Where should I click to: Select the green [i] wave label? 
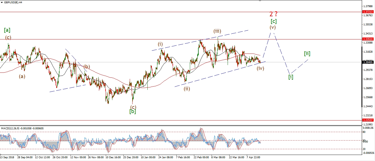click(291, 77)
